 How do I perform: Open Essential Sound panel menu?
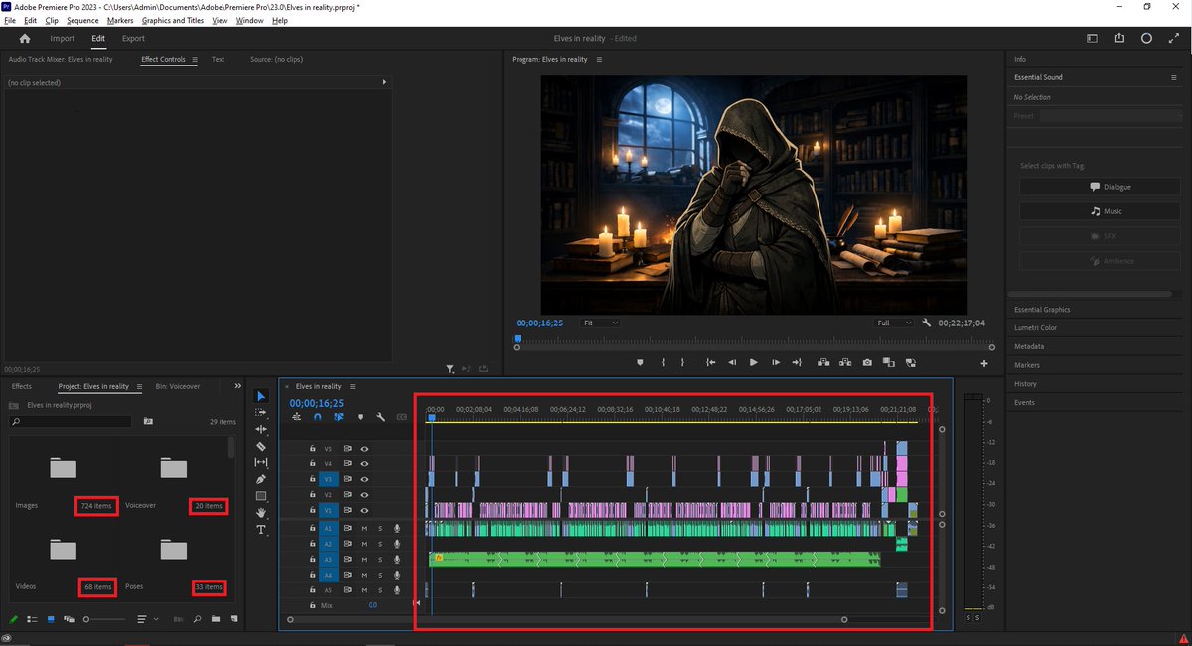(1173, 77)
